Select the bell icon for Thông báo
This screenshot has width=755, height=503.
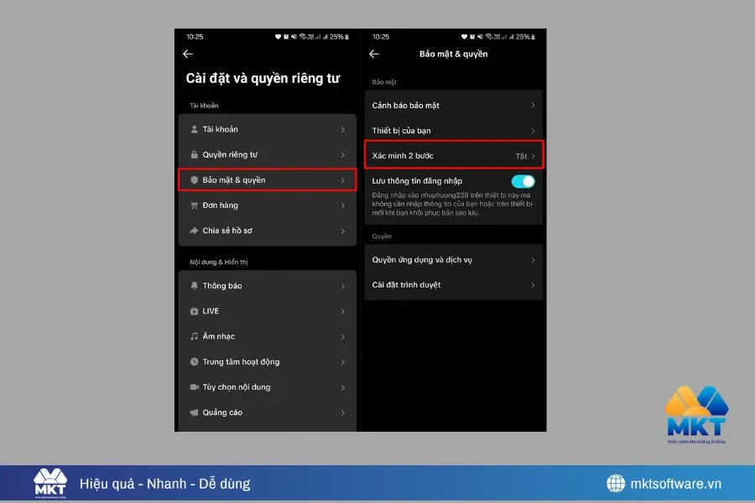coord(195,285)
